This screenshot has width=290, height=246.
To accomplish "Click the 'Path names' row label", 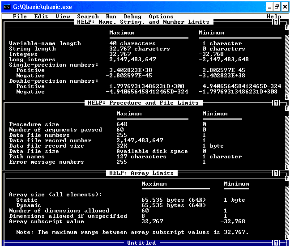I will [x=27, y=157].
